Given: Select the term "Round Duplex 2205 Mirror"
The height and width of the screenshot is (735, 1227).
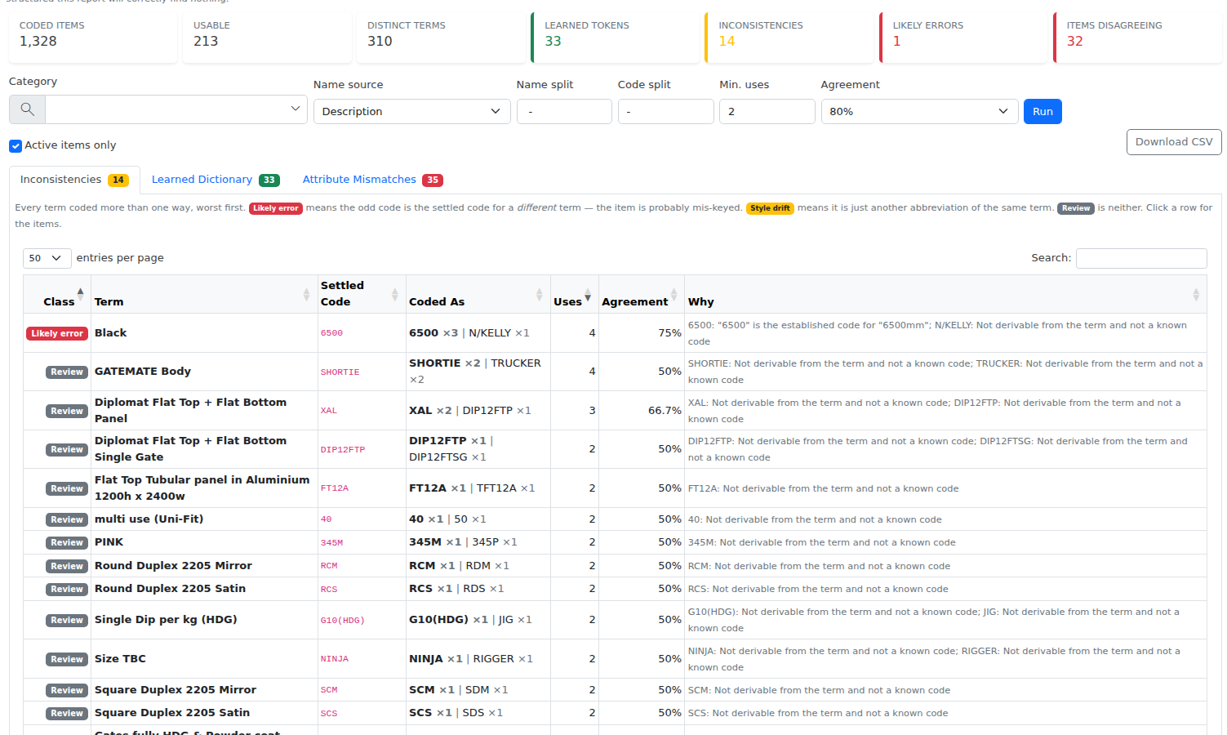Looking at the screenshot, I should [x=173, y=566].
